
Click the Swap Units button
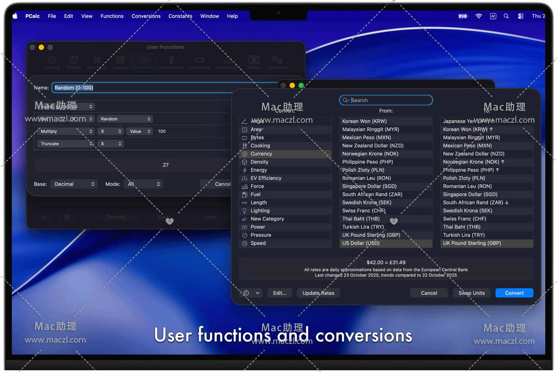point(471,293)
